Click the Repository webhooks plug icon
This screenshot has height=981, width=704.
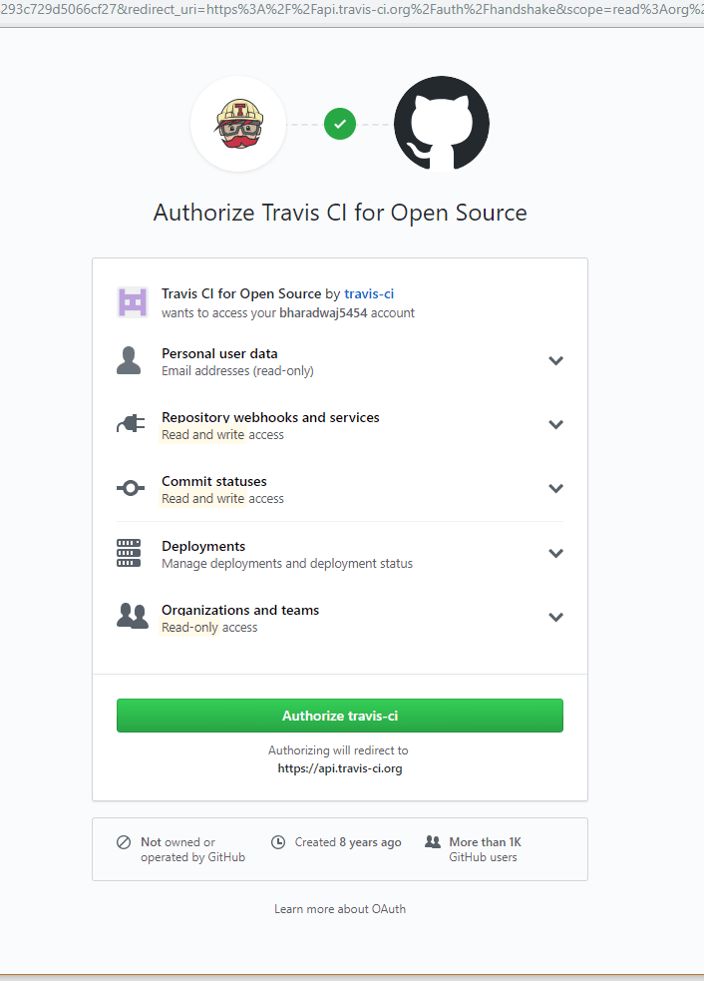(130, 425)
